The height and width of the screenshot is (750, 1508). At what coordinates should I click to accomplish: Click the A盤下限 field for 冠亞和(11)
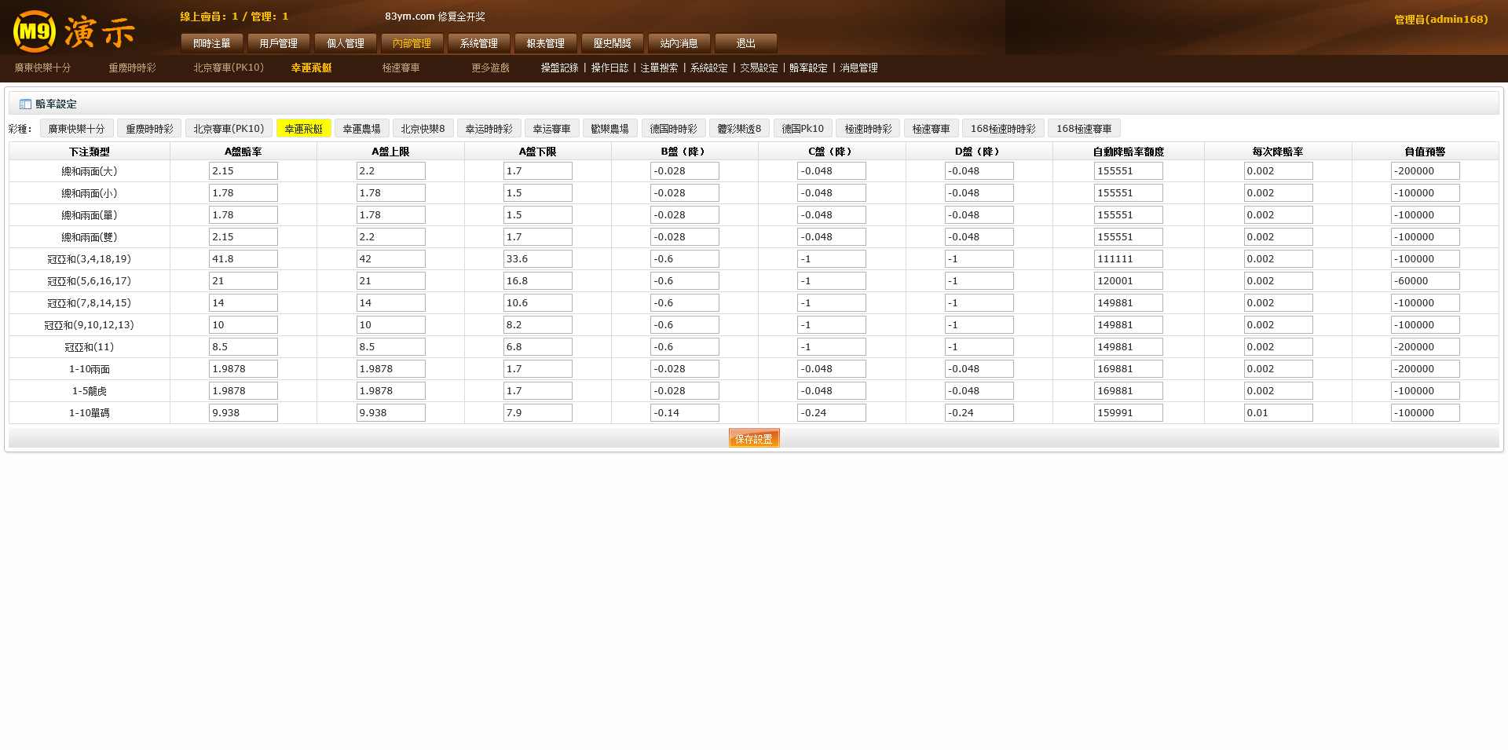[537, 347]
